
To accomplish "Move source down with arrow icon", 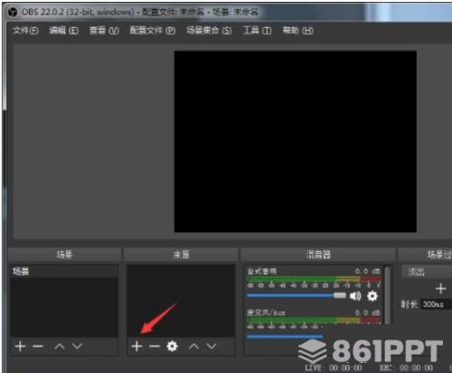I will pos(212,346).
